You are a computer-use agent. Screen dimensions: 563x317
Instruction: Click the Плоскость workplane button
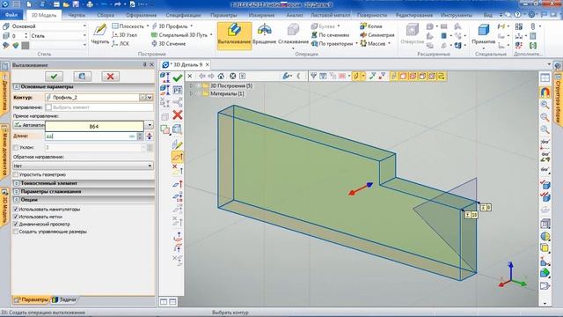(129, 26)
